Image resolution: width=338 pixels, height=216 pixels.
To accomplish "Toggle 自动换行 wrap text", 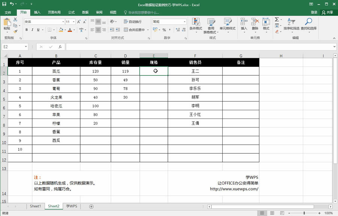I will [x=134, y=21].
